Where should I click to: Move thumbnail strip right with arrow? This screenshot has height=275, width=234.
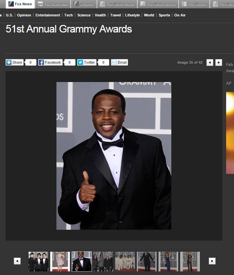pyautogui.click(x=212, y=261)
